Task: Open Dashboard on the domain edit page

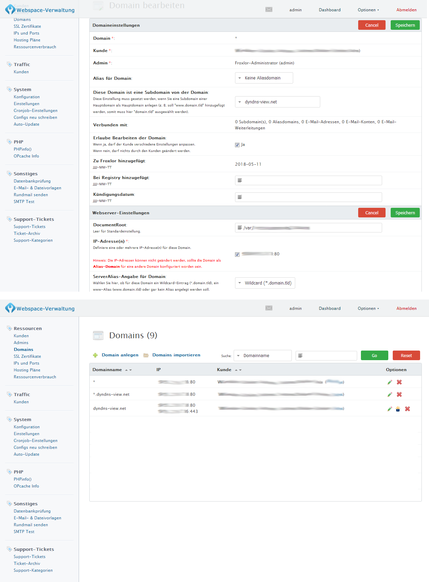Action: point(329,10)
